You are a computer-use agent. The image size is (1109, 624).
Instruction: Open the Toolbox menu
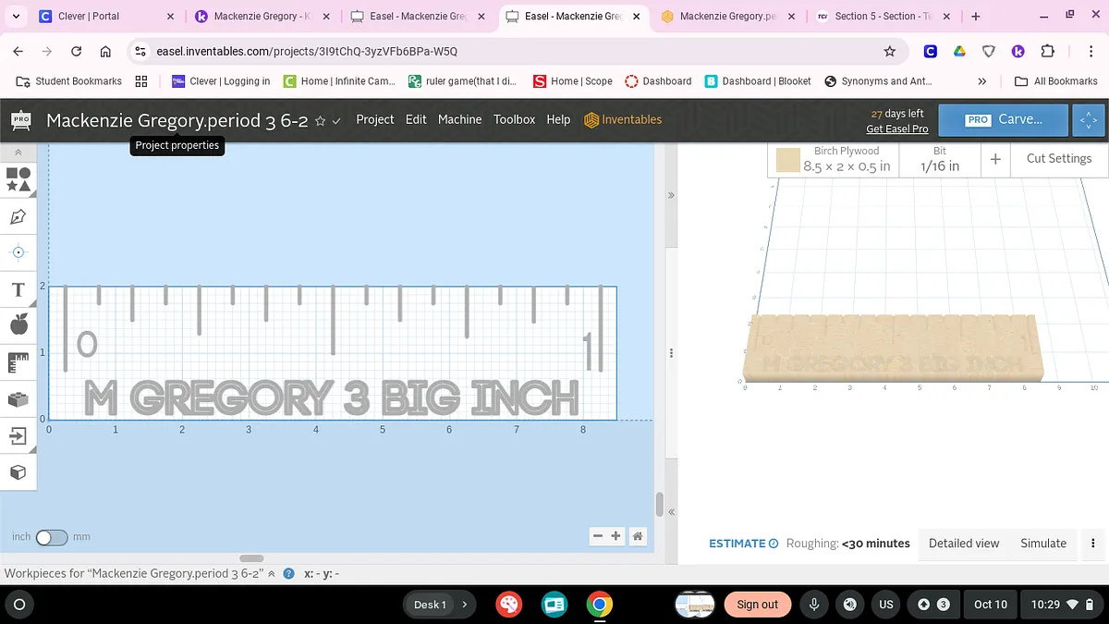click(514, 119)
